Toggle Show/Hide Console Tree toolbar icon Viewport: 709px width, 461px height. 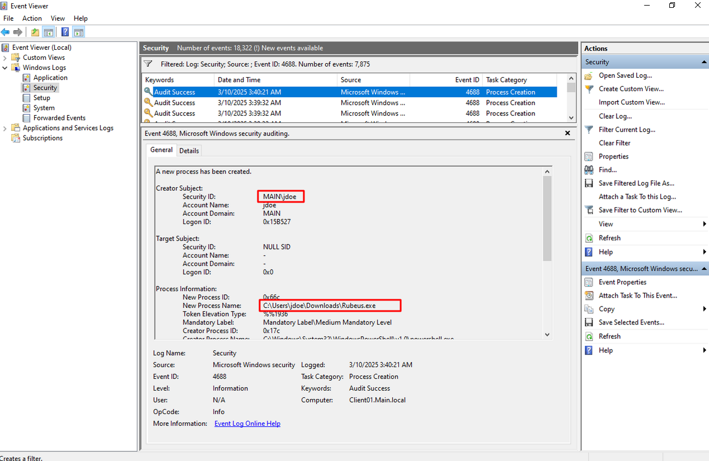(49, 32)
